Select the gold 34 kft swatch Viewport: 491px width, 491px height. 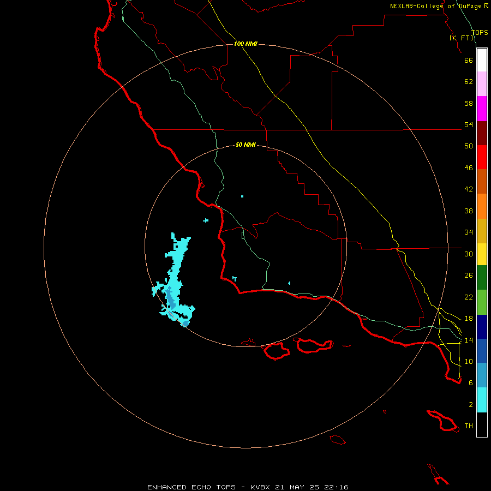[x=482, y=231]
